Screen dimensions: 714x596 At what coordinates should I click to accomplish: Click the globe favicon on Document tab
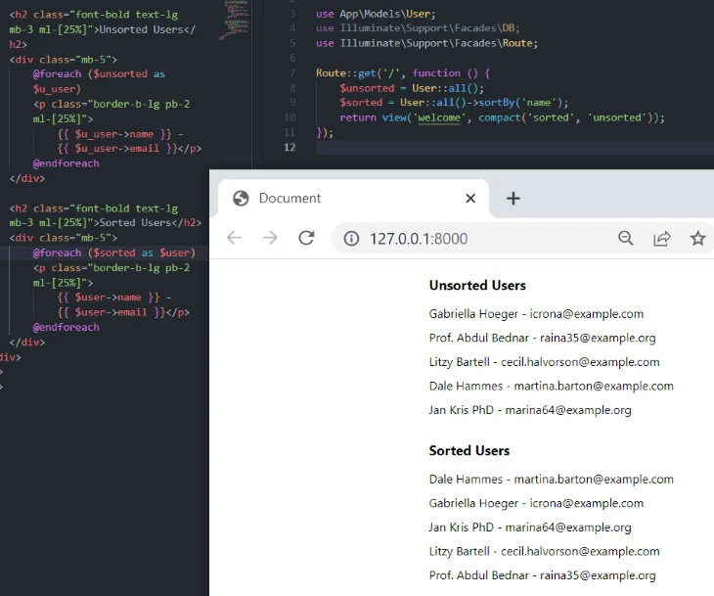(241, 199)
